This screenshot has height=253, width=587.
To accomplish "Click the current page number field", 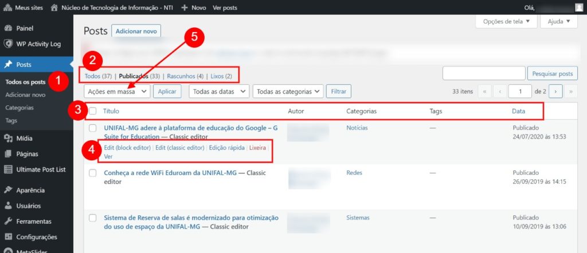I will coord(520,91).
